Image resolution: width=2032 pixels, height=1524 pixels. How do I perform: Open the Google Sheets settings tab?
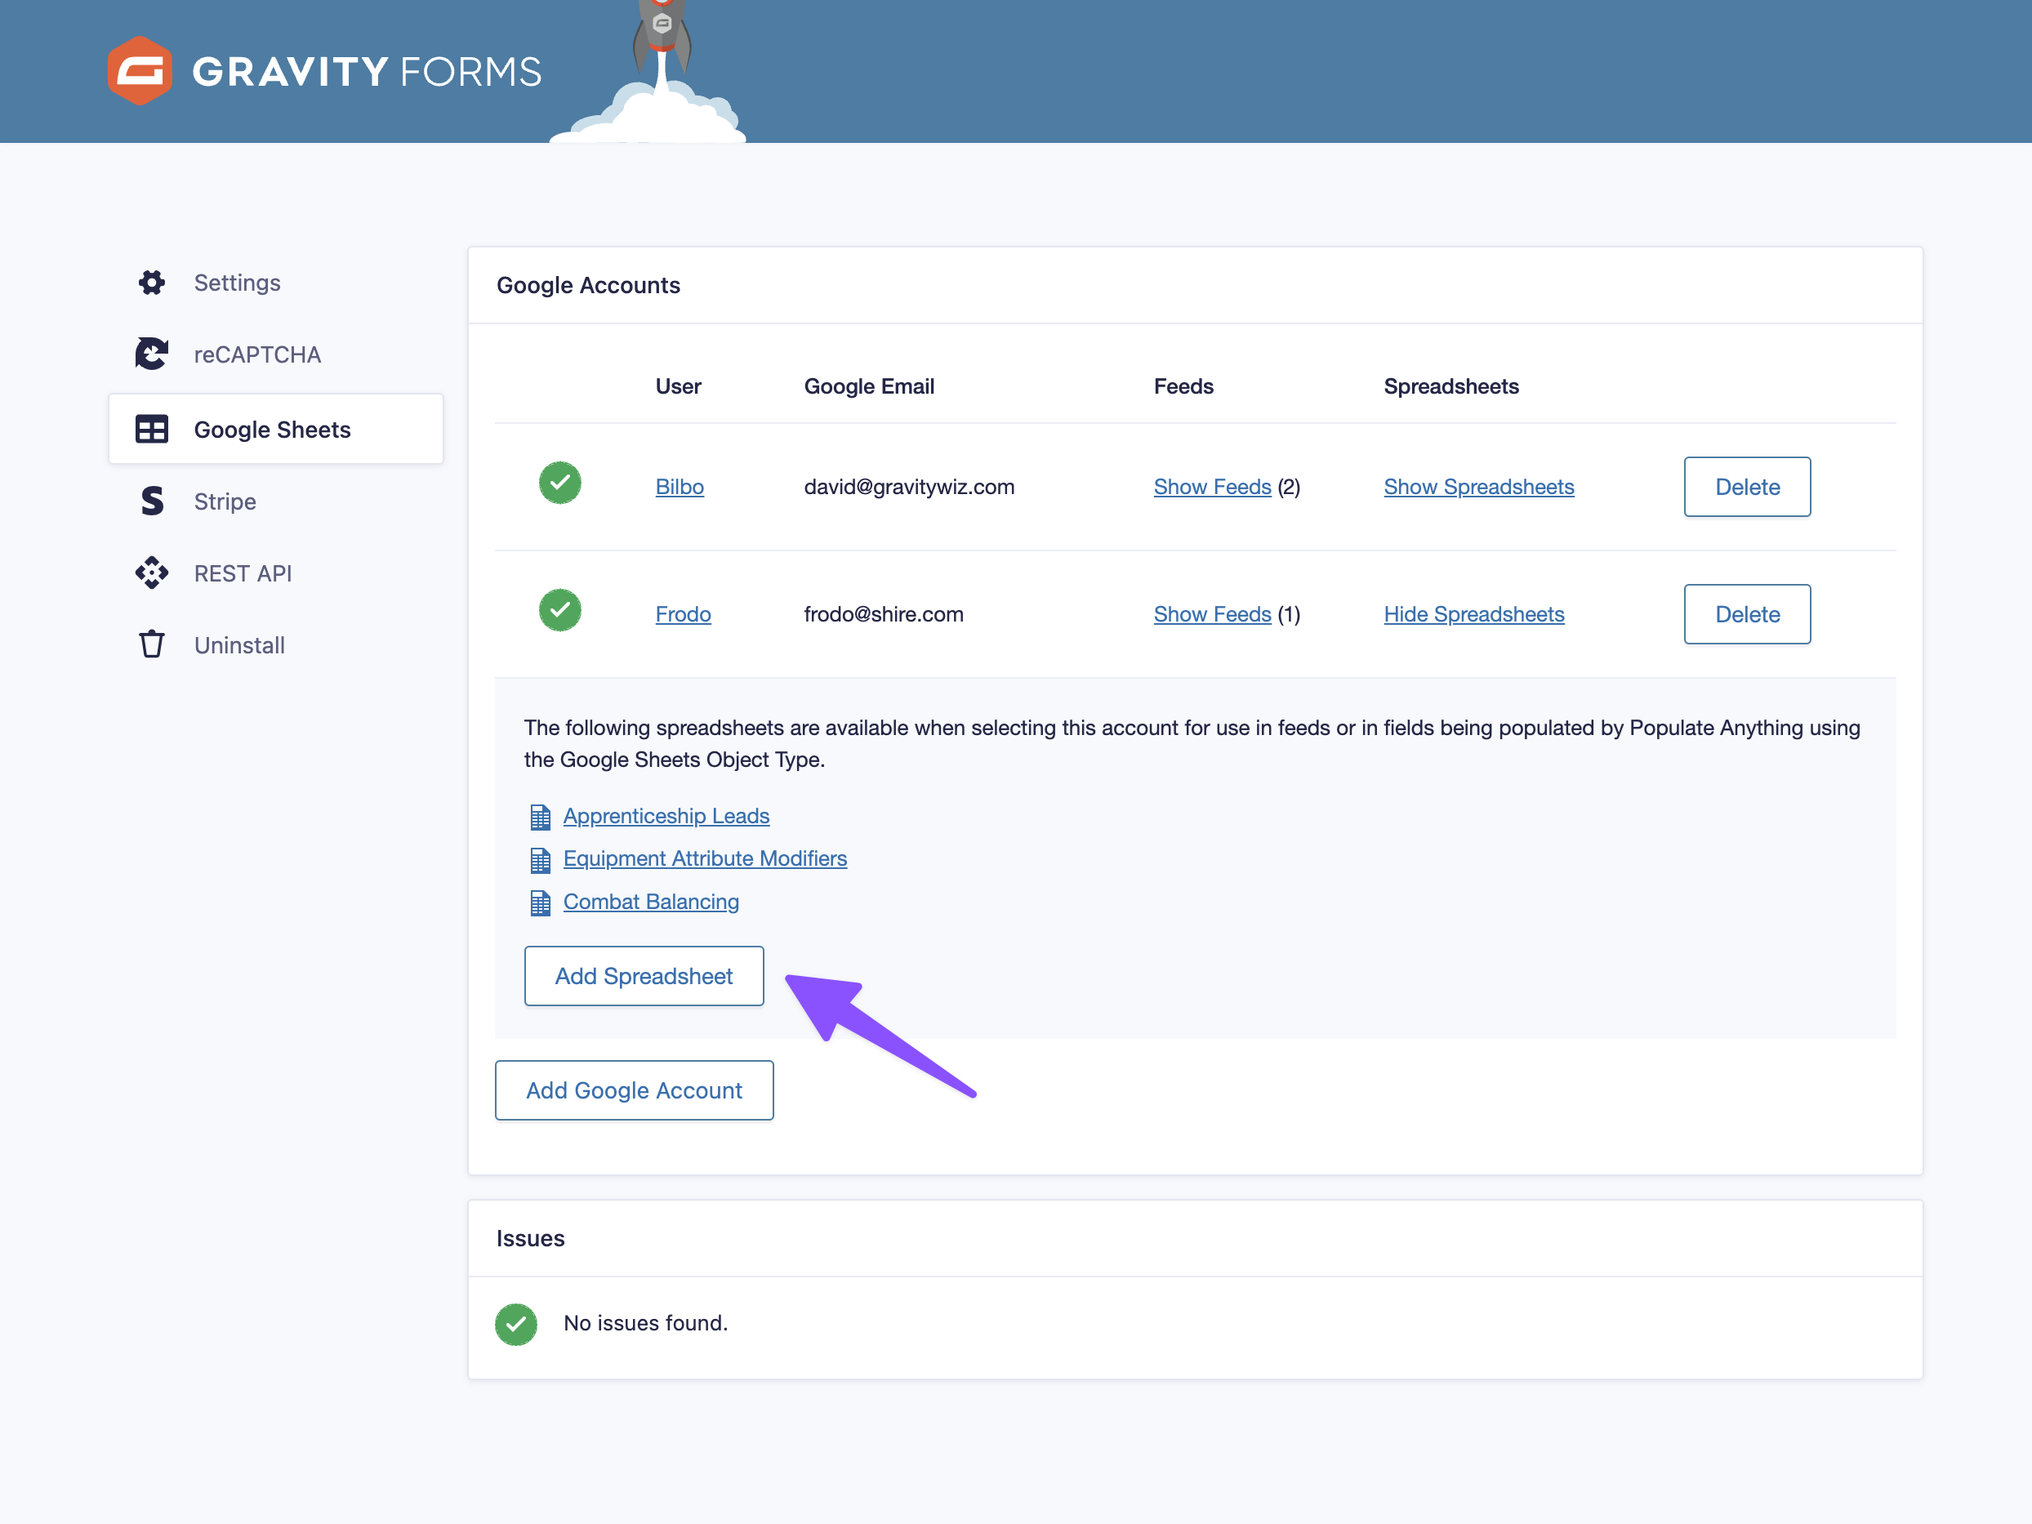coord(275,429)
